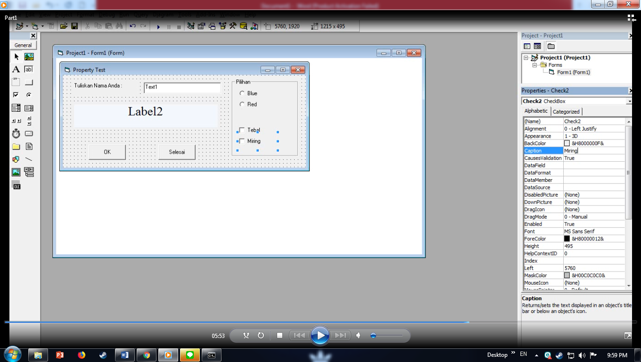Click the MaskColor property gray swatch

[x=567, y=275]
